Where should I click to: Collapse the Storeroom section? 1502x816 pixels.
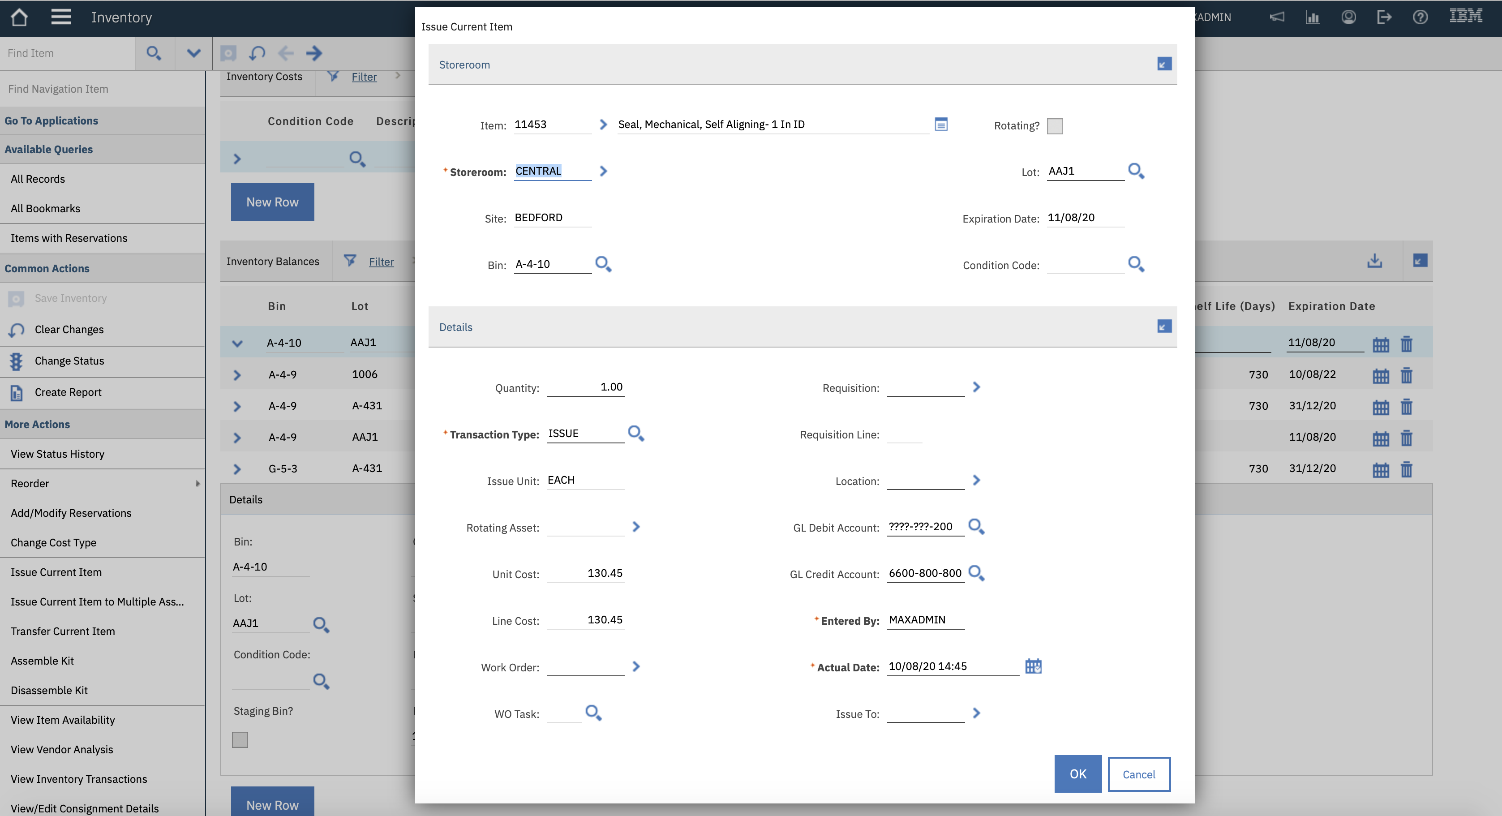point(1164,64)
